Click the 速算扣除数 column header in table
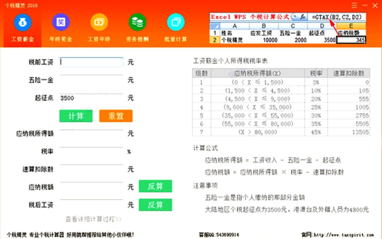The width and height of the screenshot is (382, 239). (x=349, y=73)
